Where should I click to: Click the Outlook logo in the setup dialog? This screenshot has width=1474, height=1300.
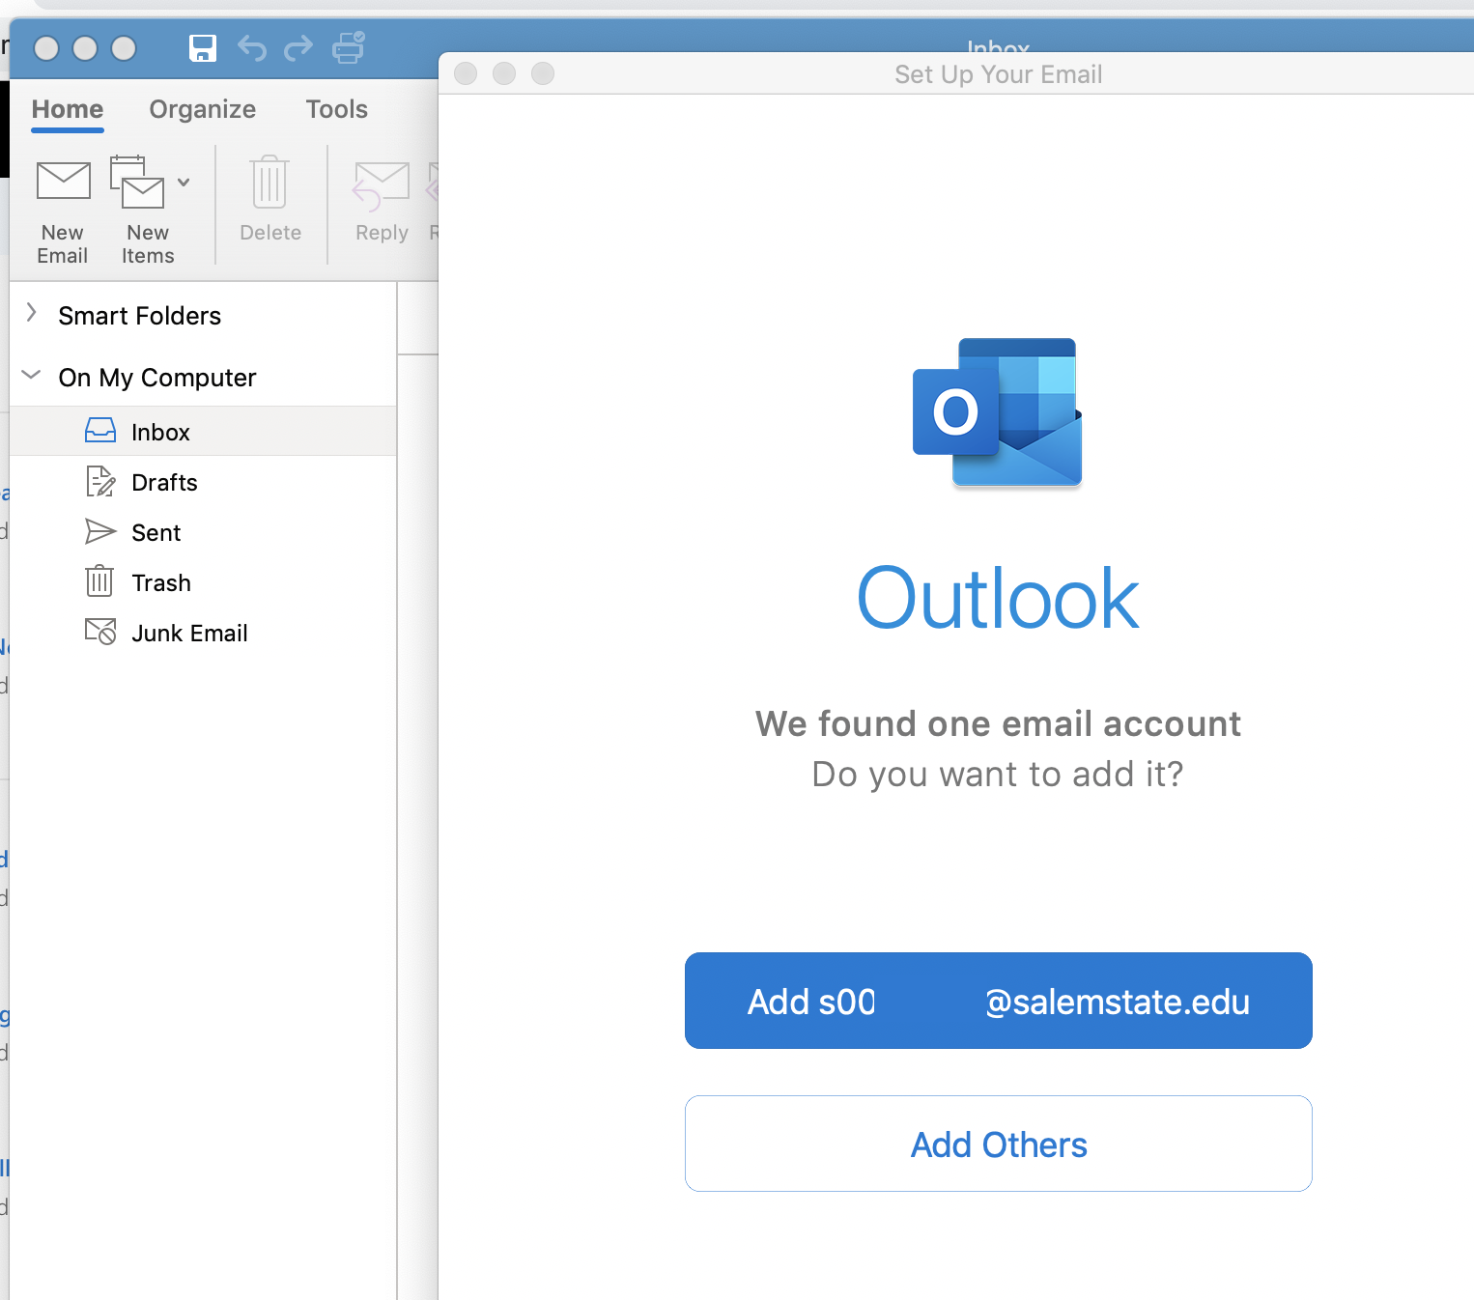pos(998,412)
